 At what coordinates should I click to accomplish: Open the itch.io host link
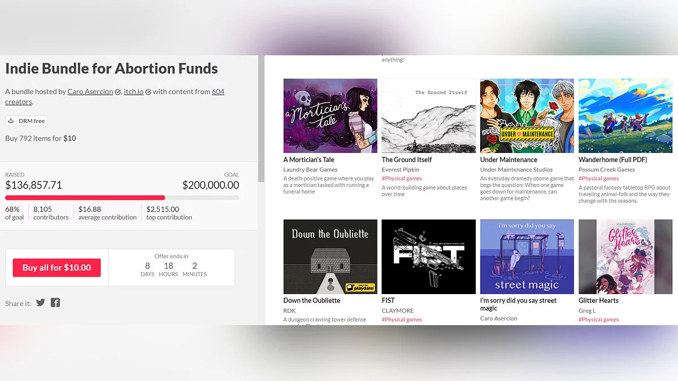[x=133, y=91]
